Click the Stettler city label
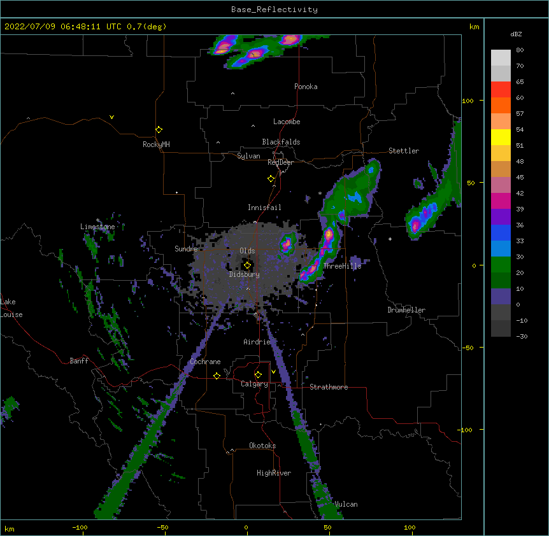This screenshot has height=536, width=549. point(404,151)
